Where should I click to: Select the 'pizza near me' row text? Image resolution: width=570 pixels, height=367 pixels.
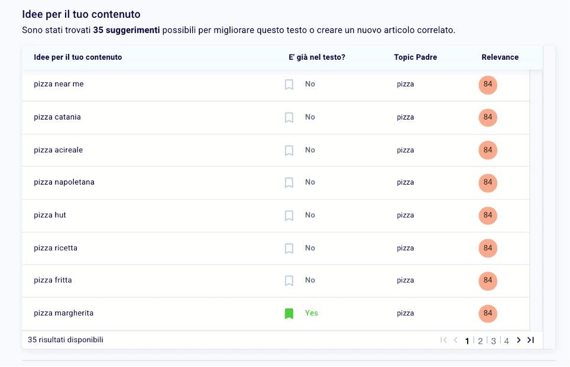tap(59, 84)
